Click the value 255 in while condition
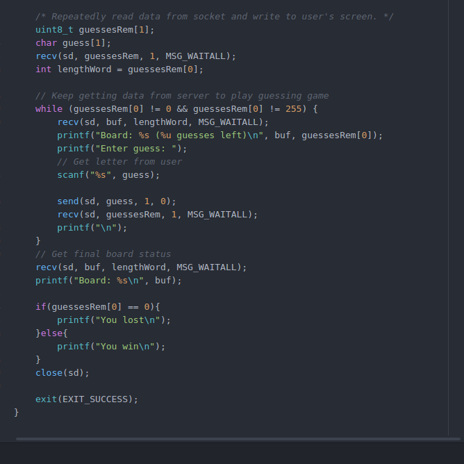This screenshot has height=464, width=464. [x=293, y=109]
